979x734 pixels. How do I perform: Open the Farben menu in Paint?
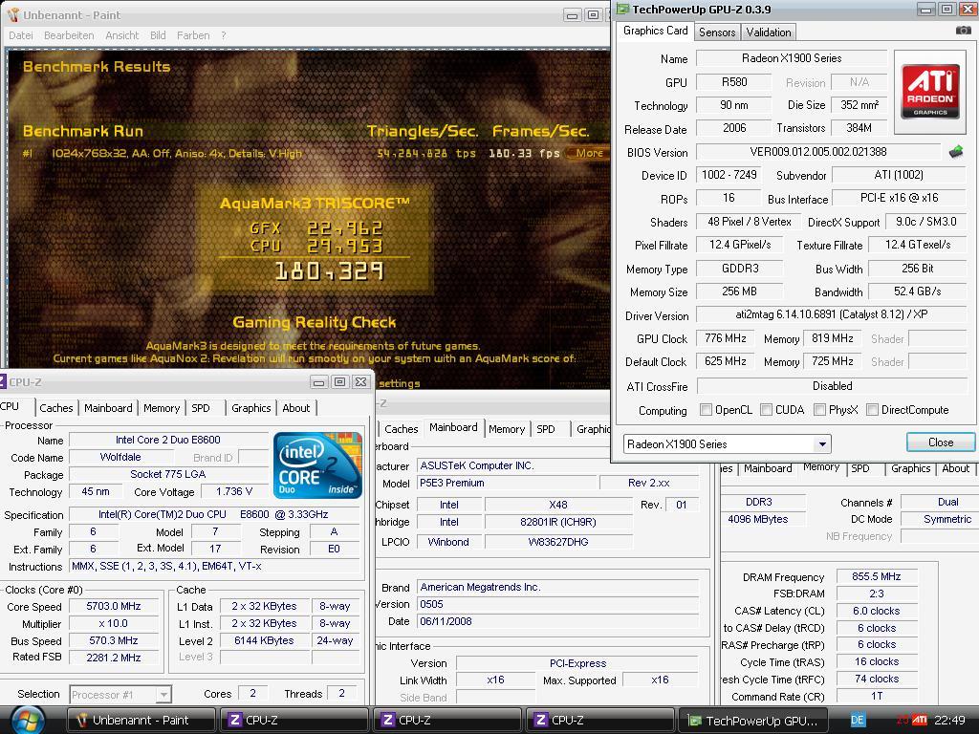pyautogui.click(x=193, y=35)
